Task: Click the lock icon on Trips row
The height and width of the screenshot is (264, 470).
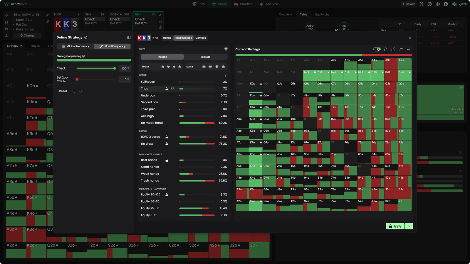Action: (x=167, y=89)
